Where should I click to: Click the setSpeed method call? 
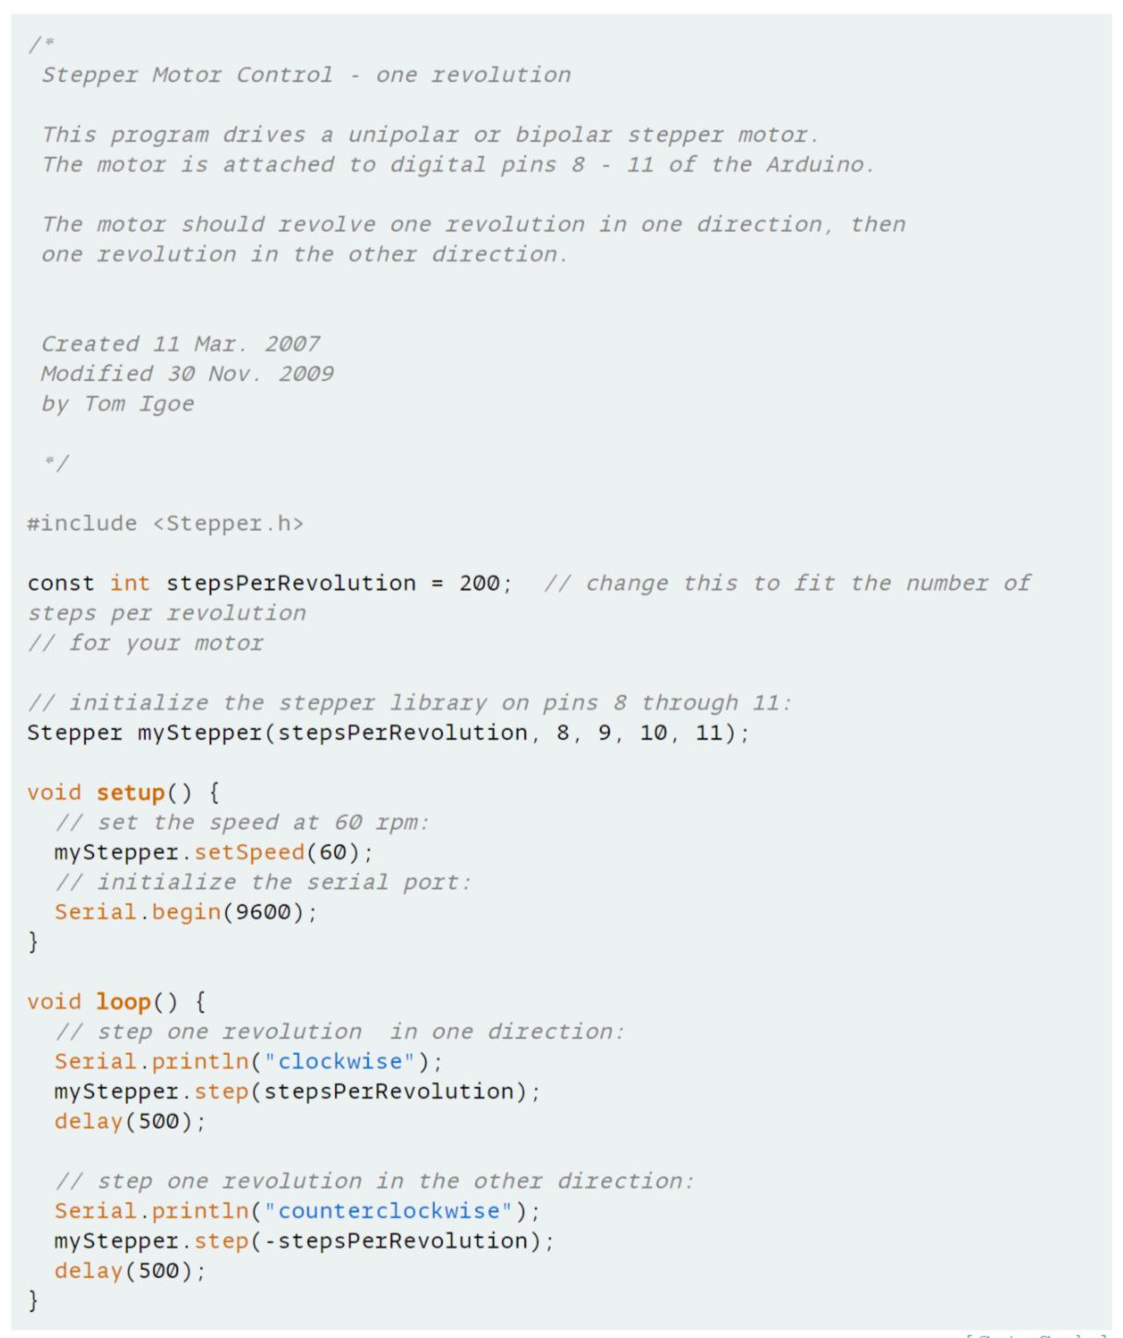(249, 853)
